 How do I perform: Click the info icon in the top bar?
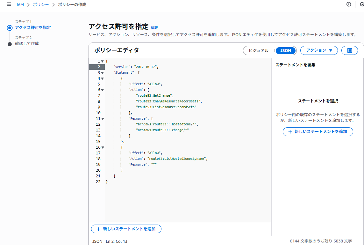[349, 4]
